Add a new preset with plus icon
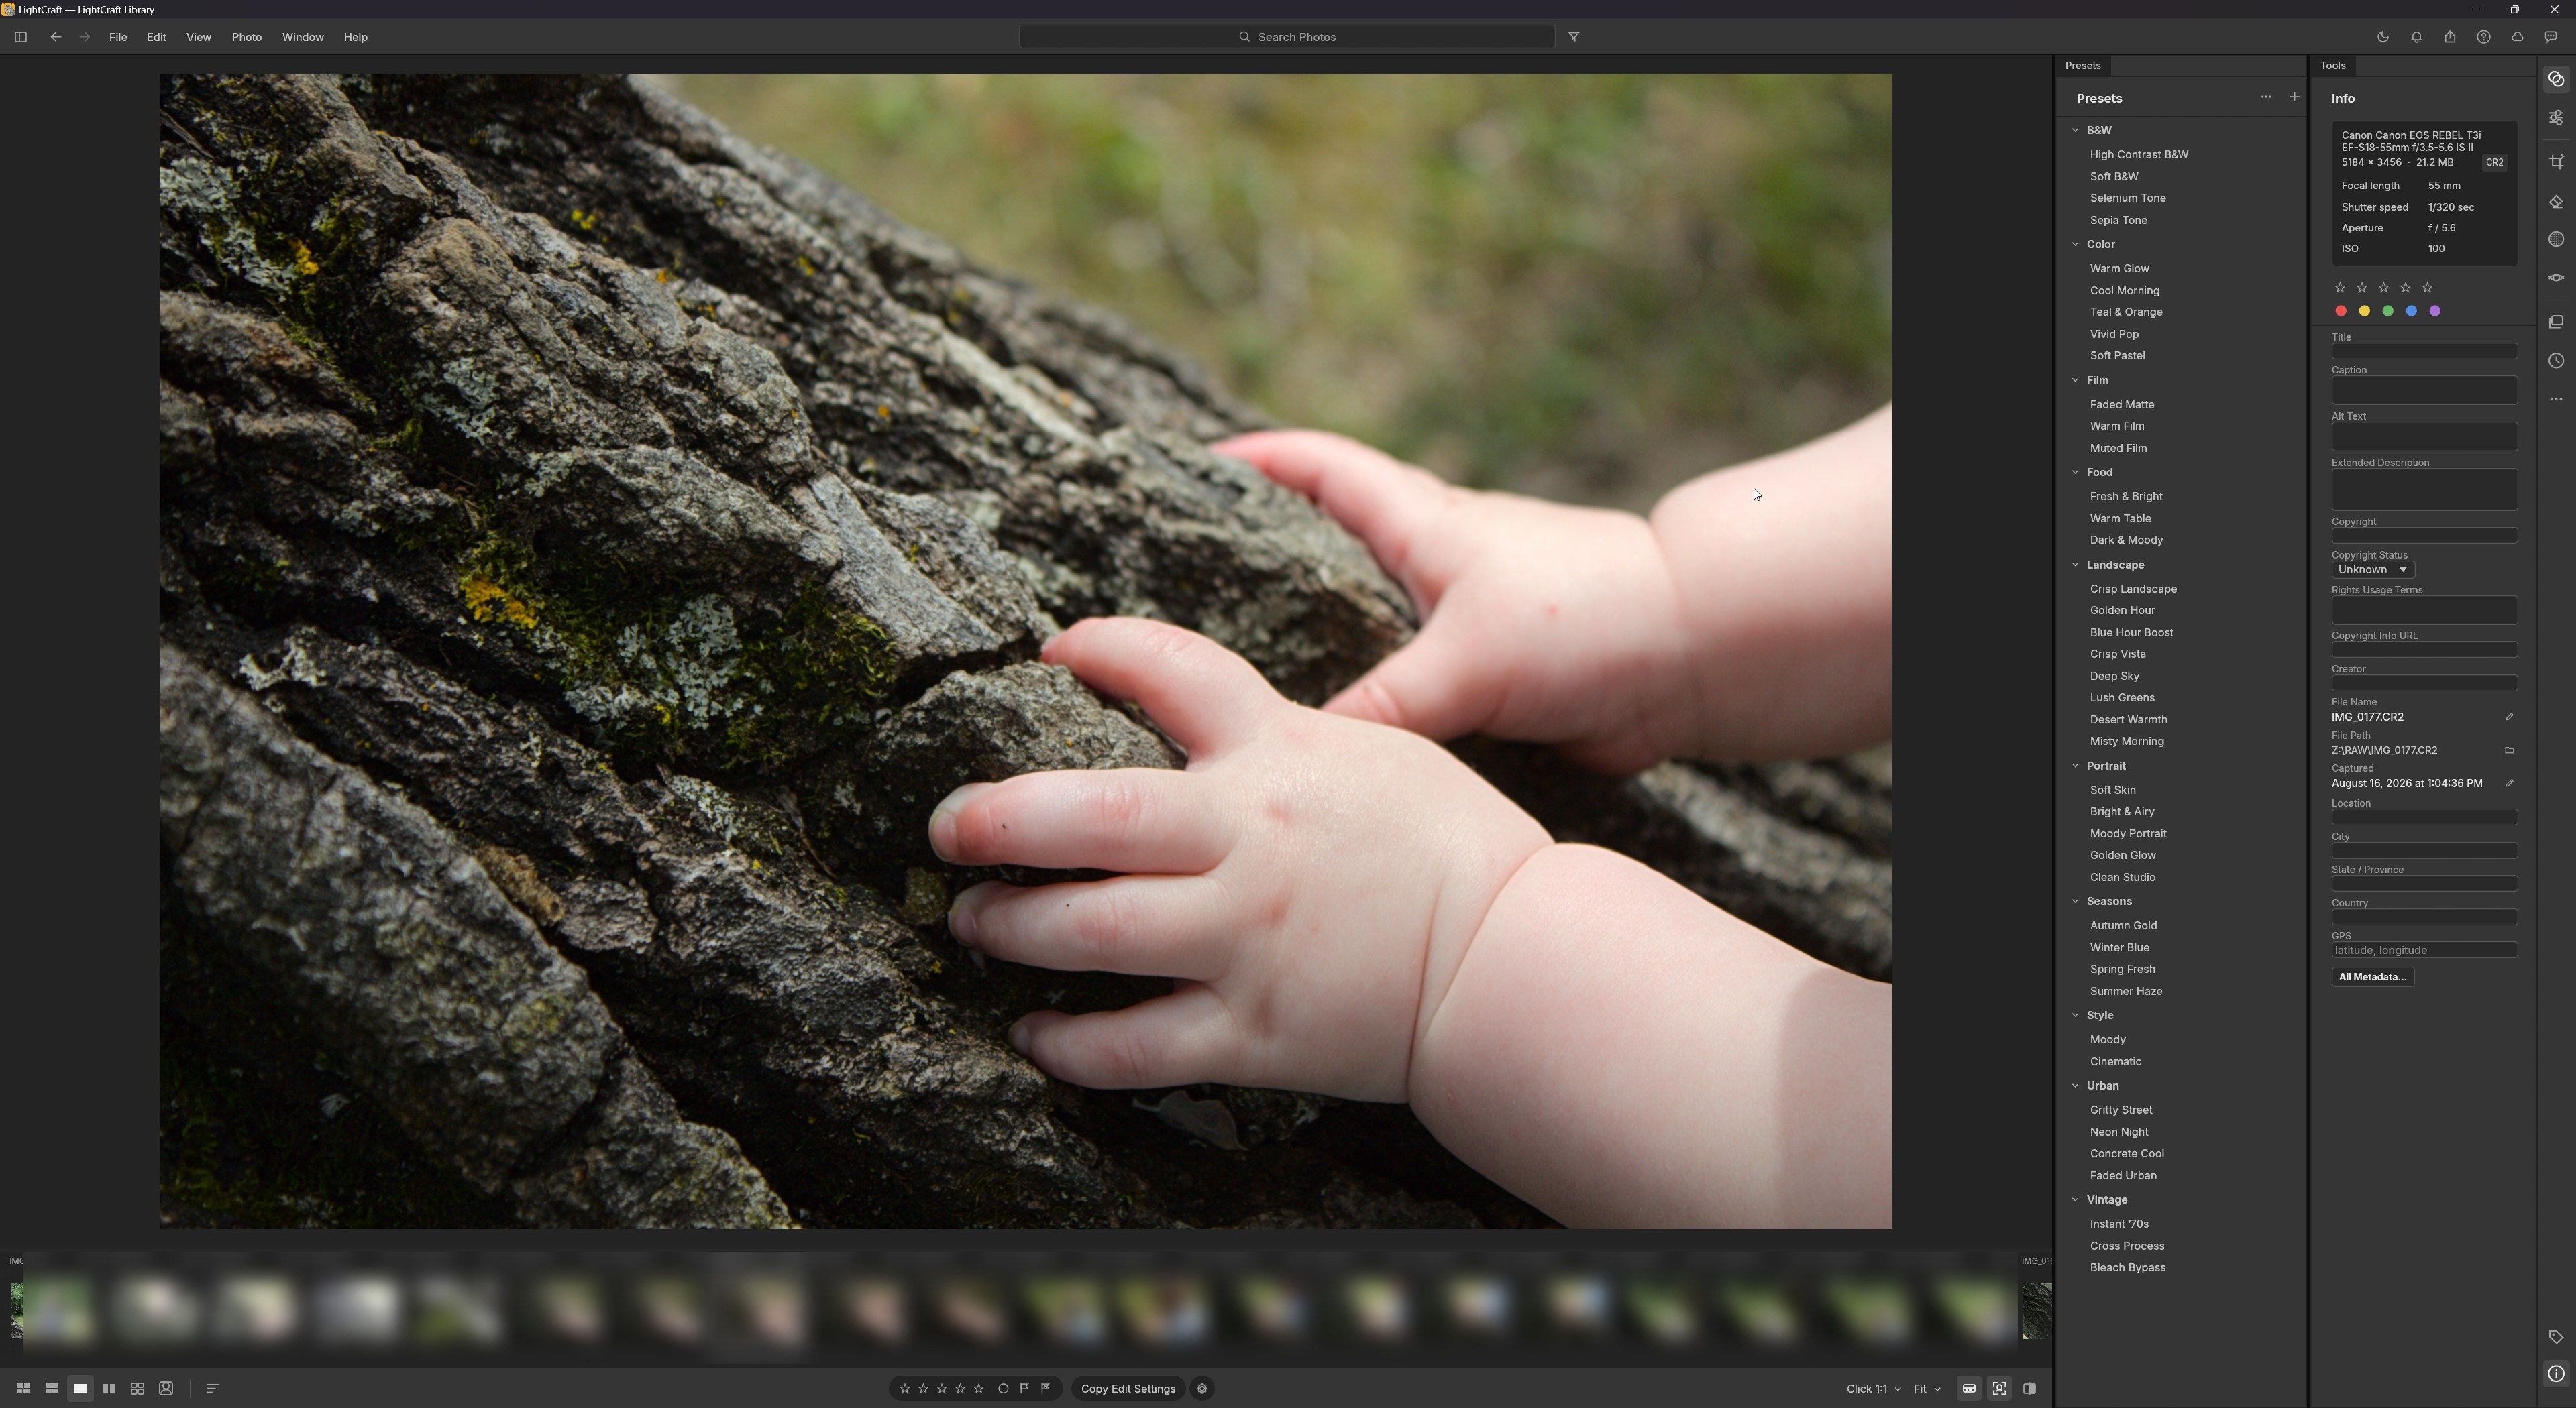 click(x=2294, y=97)
